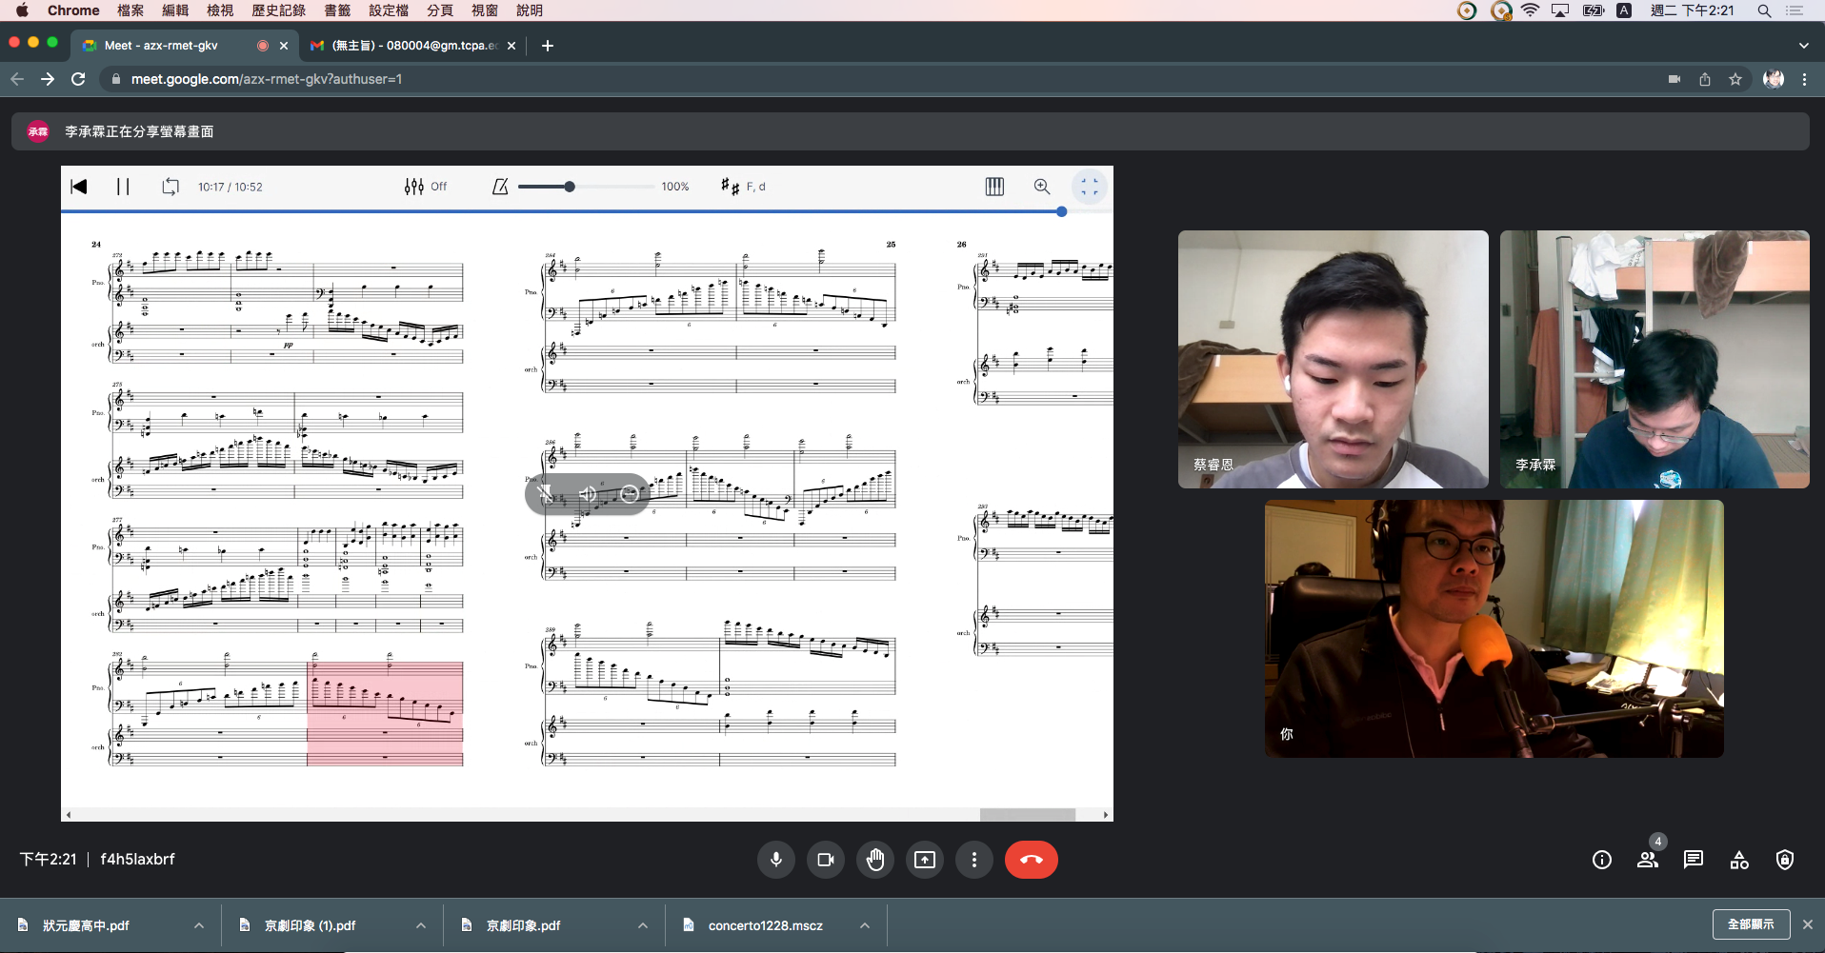Expand options for 京劇印象 (1).pdf download
The image size is (1825, 953).
pyautogui.click(x=421, y=925)
